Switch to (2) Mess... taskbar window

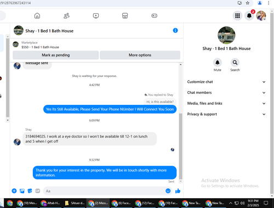click(98, 203)
